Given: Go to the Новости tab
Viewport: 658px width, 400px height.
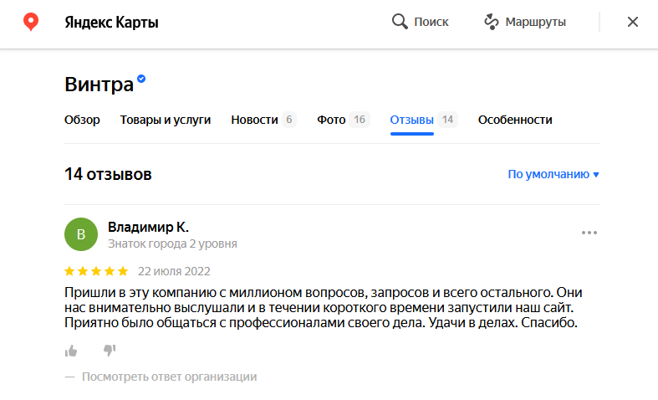Looking at the screenshot, I should tap(264, 120).
